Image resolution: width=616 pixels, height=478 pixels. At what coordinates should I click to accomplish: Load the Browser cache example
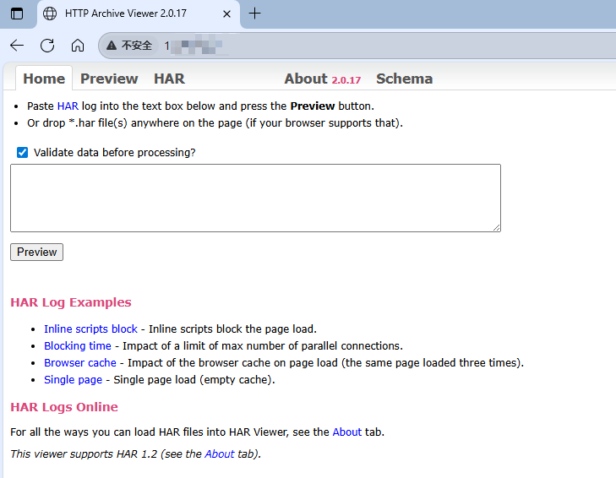pos(80,362)
